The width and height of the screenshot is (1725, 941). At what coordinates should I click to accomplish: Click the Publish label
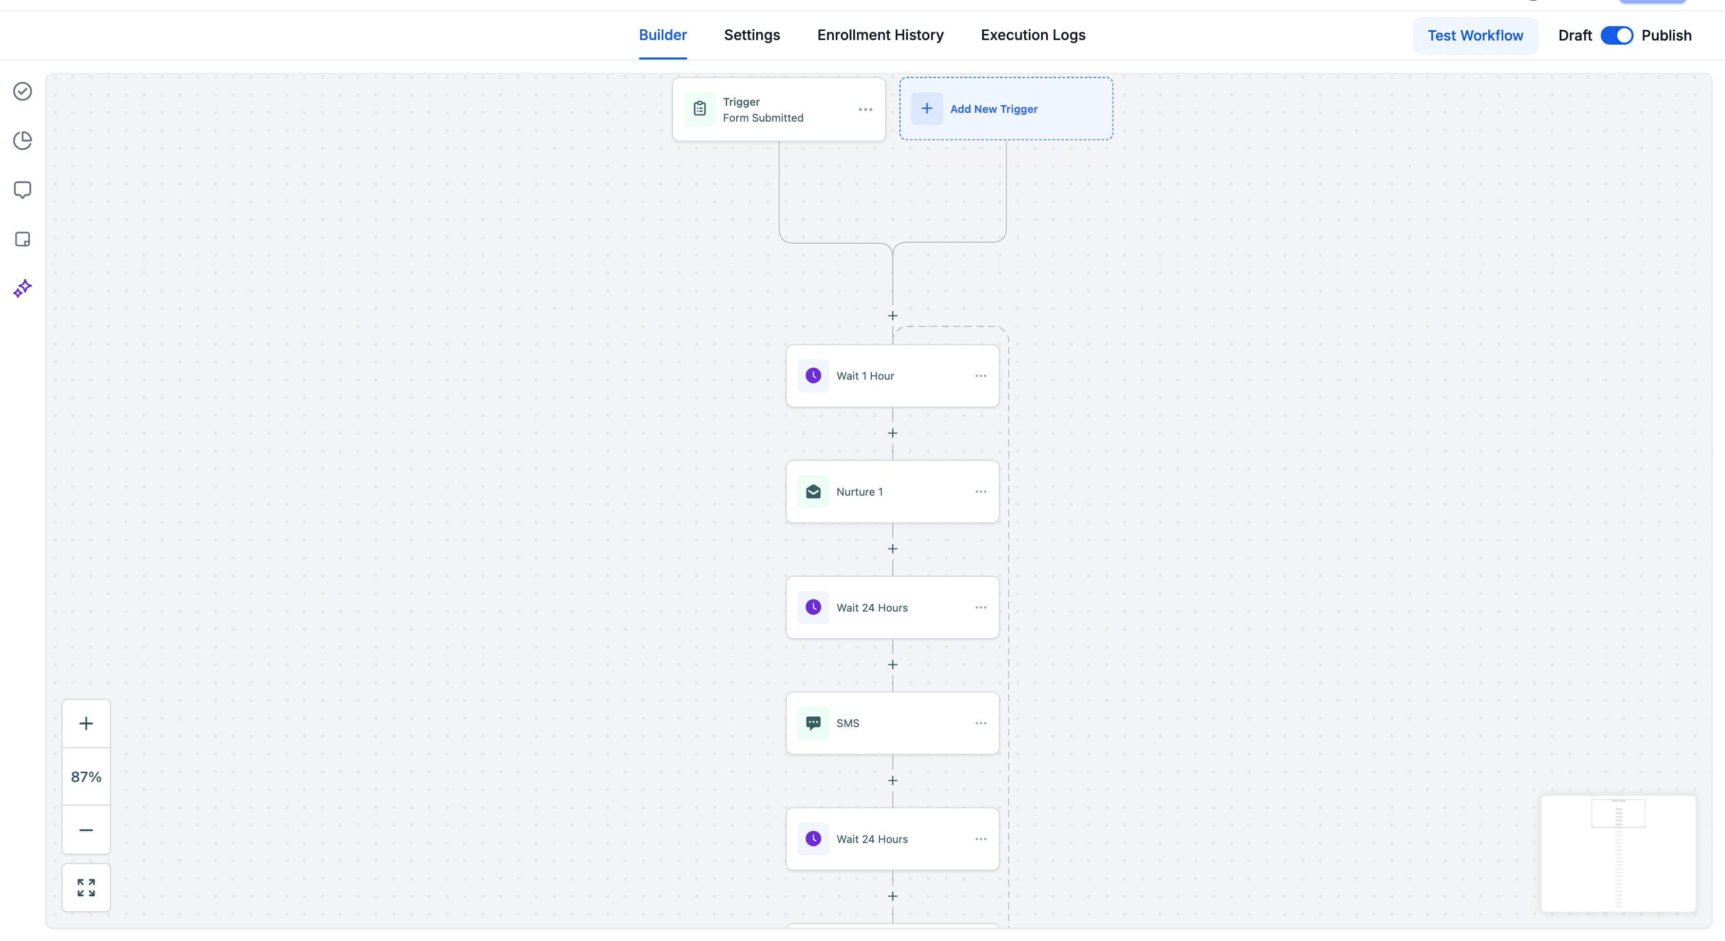[x=1666, y=35]
